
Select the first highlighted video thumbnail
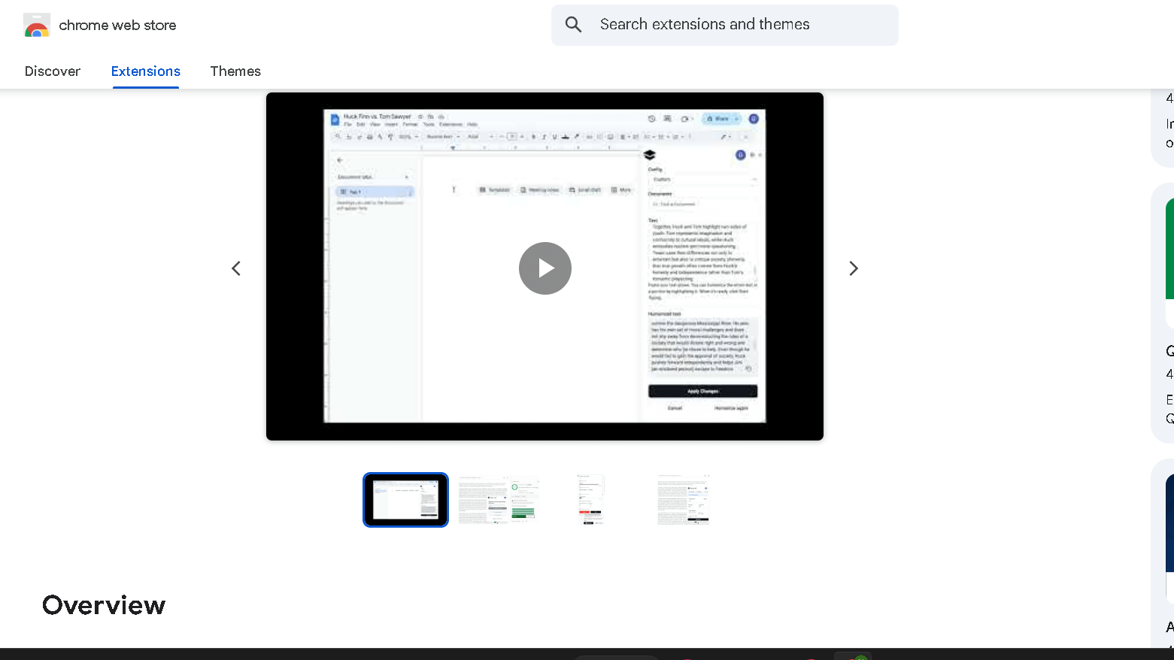point(405,500)
